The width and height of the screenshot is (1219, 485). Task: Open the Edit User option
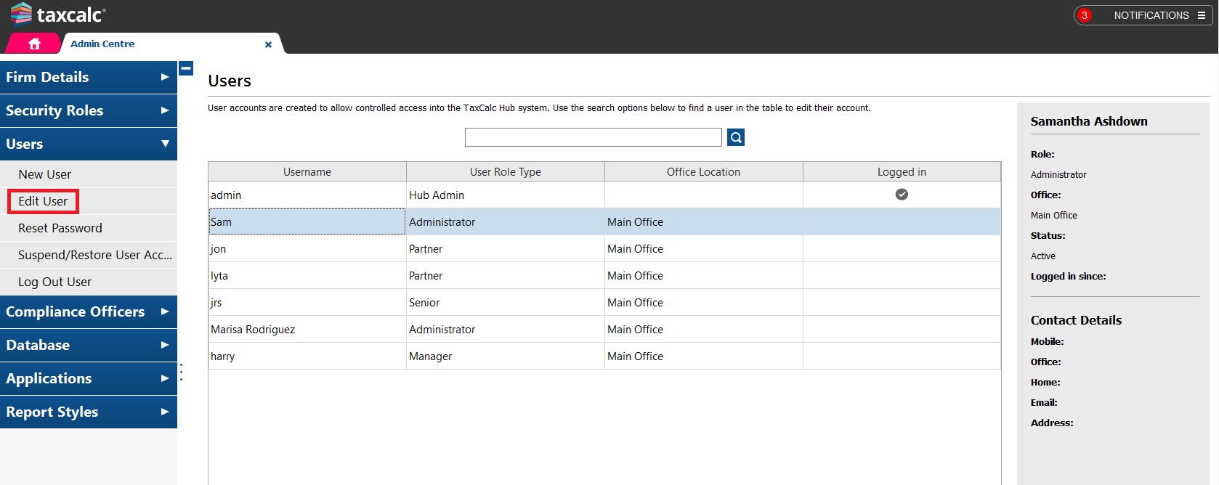[43, 201]
